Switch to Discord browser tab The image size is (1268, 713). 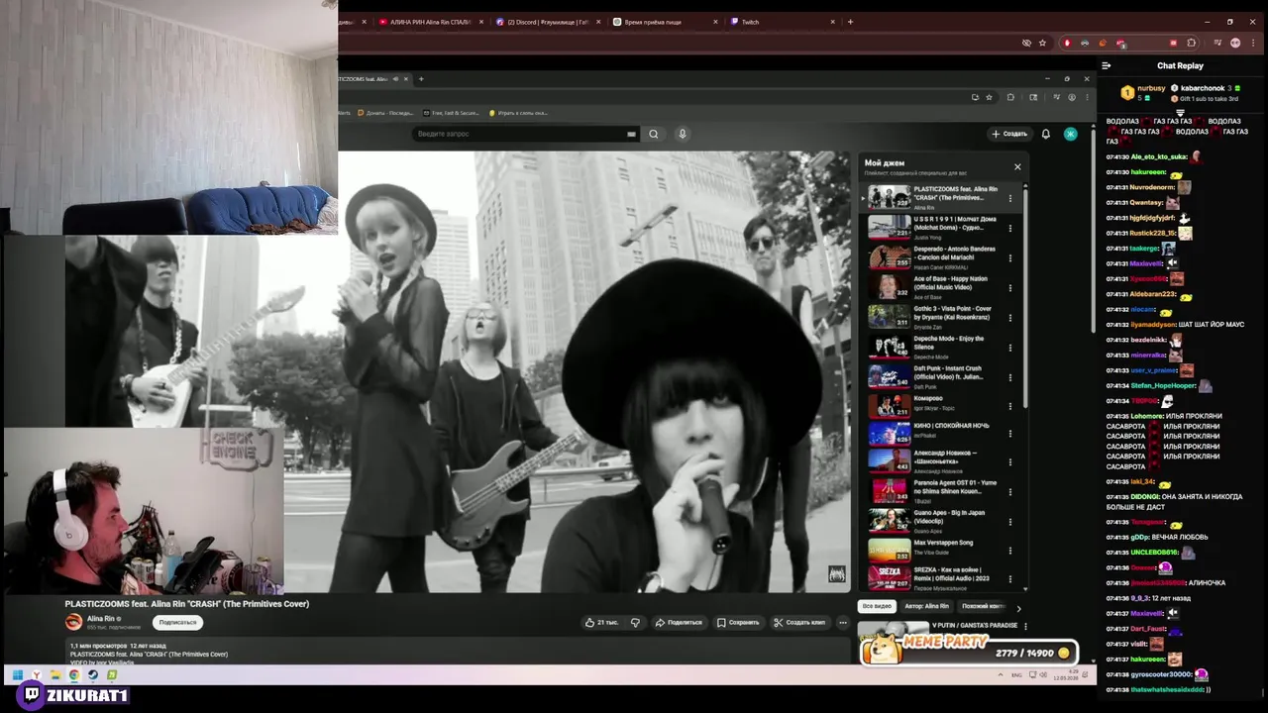pyautogui.click(x=548, y=22)
